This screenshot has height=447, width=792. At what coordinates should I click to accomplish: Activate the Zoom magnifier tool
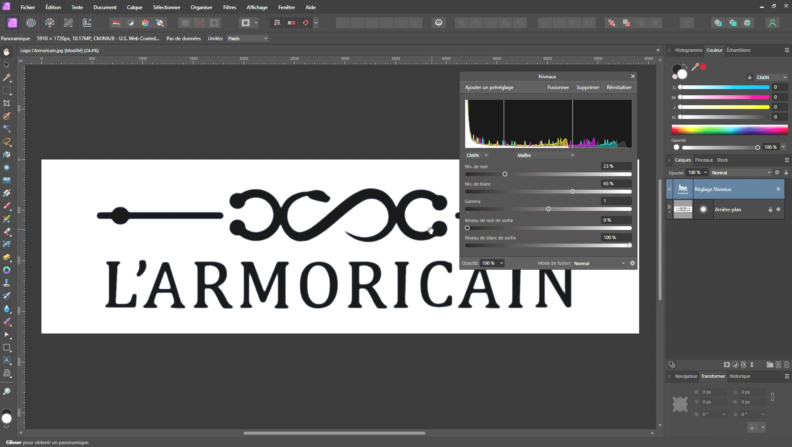(7, 391)
